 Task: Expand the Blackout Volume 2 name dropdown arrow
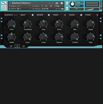tap(10, 3)
